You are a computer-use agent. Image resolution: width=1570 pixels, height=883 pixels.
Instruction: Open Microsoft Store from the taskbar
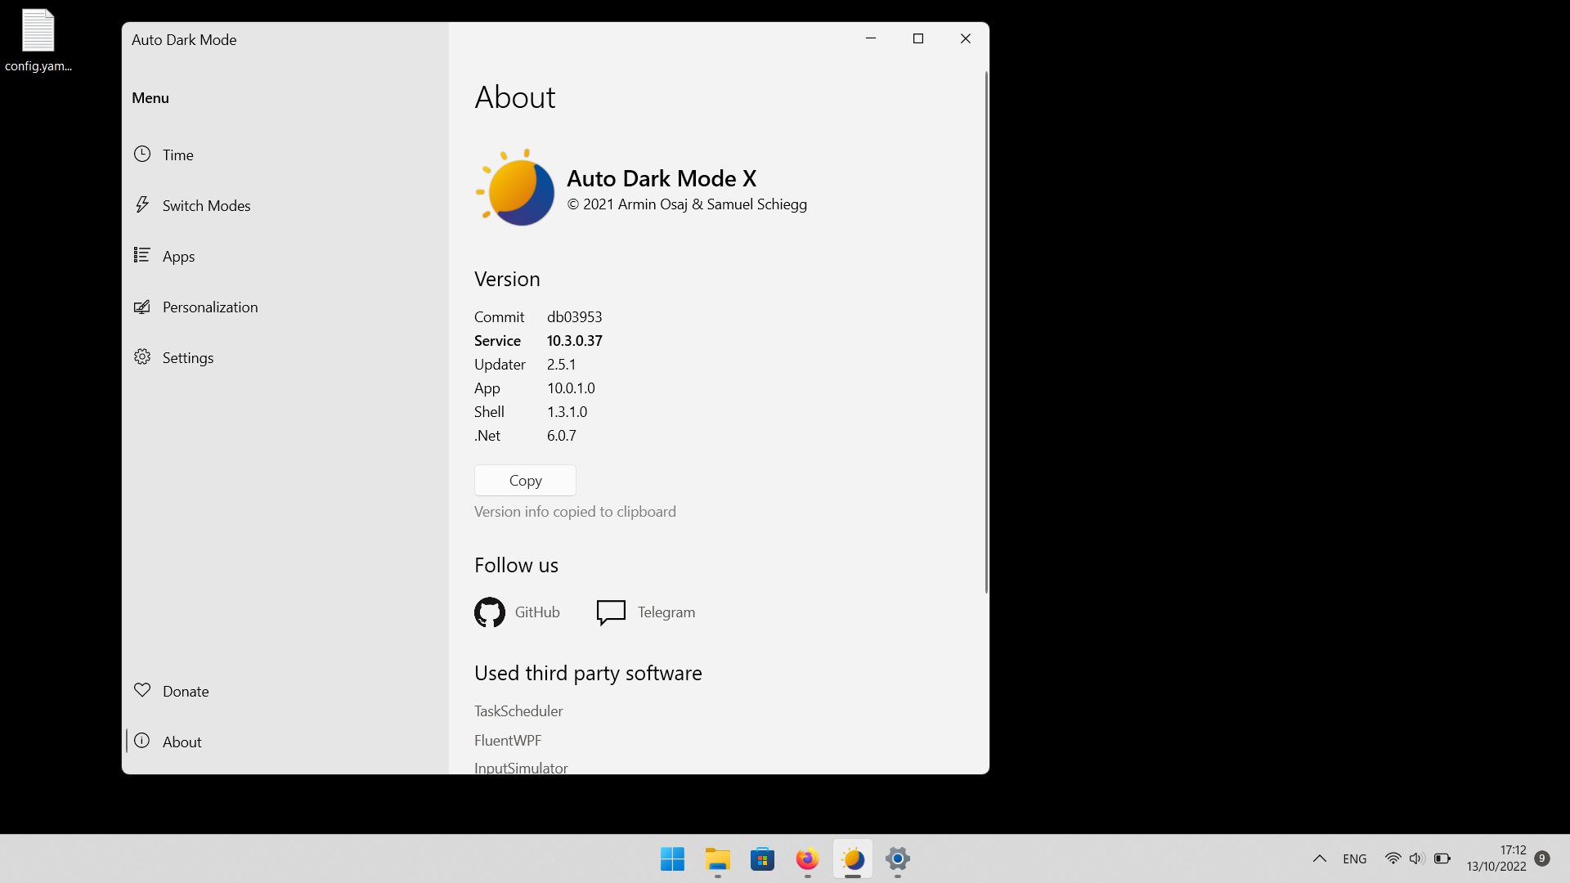tap(762, 858)
